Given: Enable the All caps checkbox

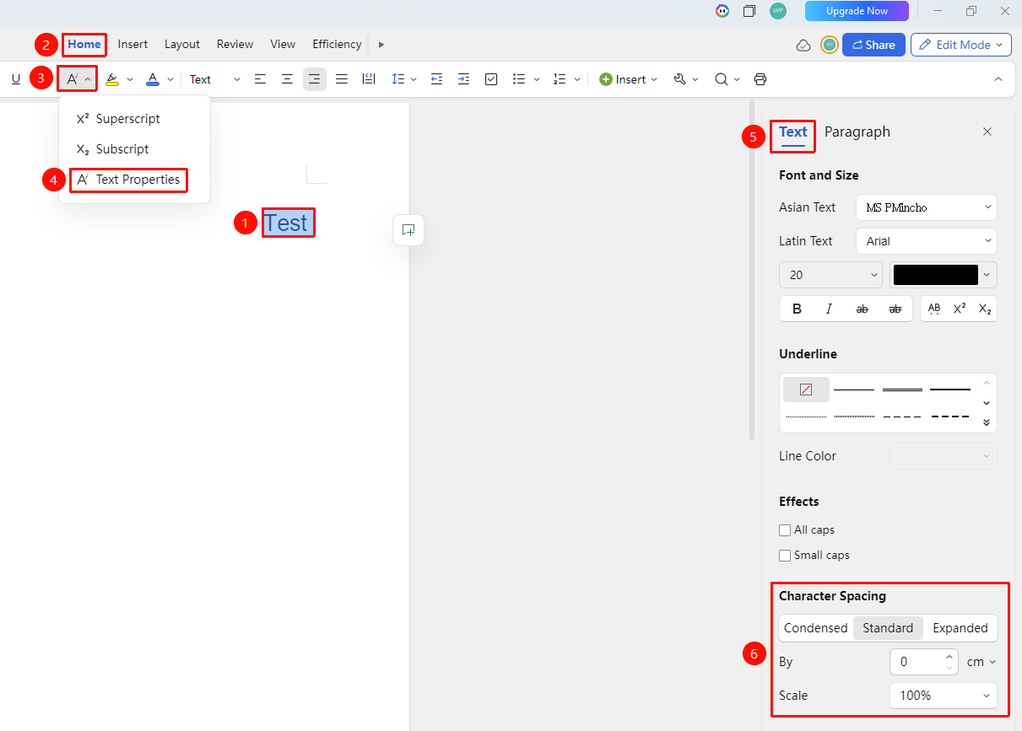Looking at the screenshot, I should coord(785,530).
